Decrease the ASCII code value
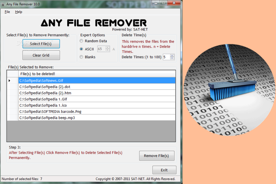 click(x=107, y=50)
